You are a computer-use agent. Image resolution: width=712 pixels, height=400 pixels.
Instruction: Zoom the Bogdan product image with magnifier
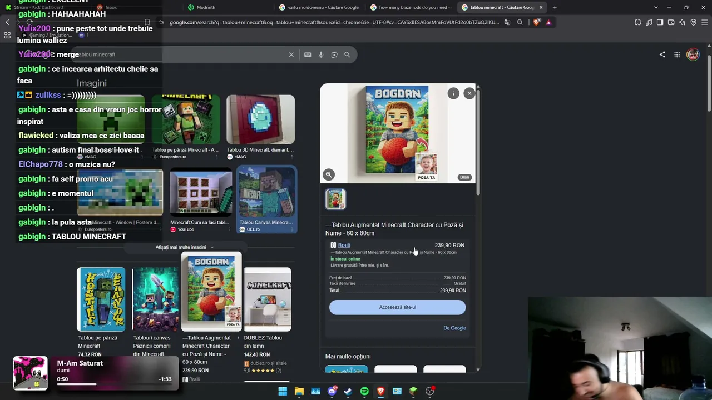(329, 175)
